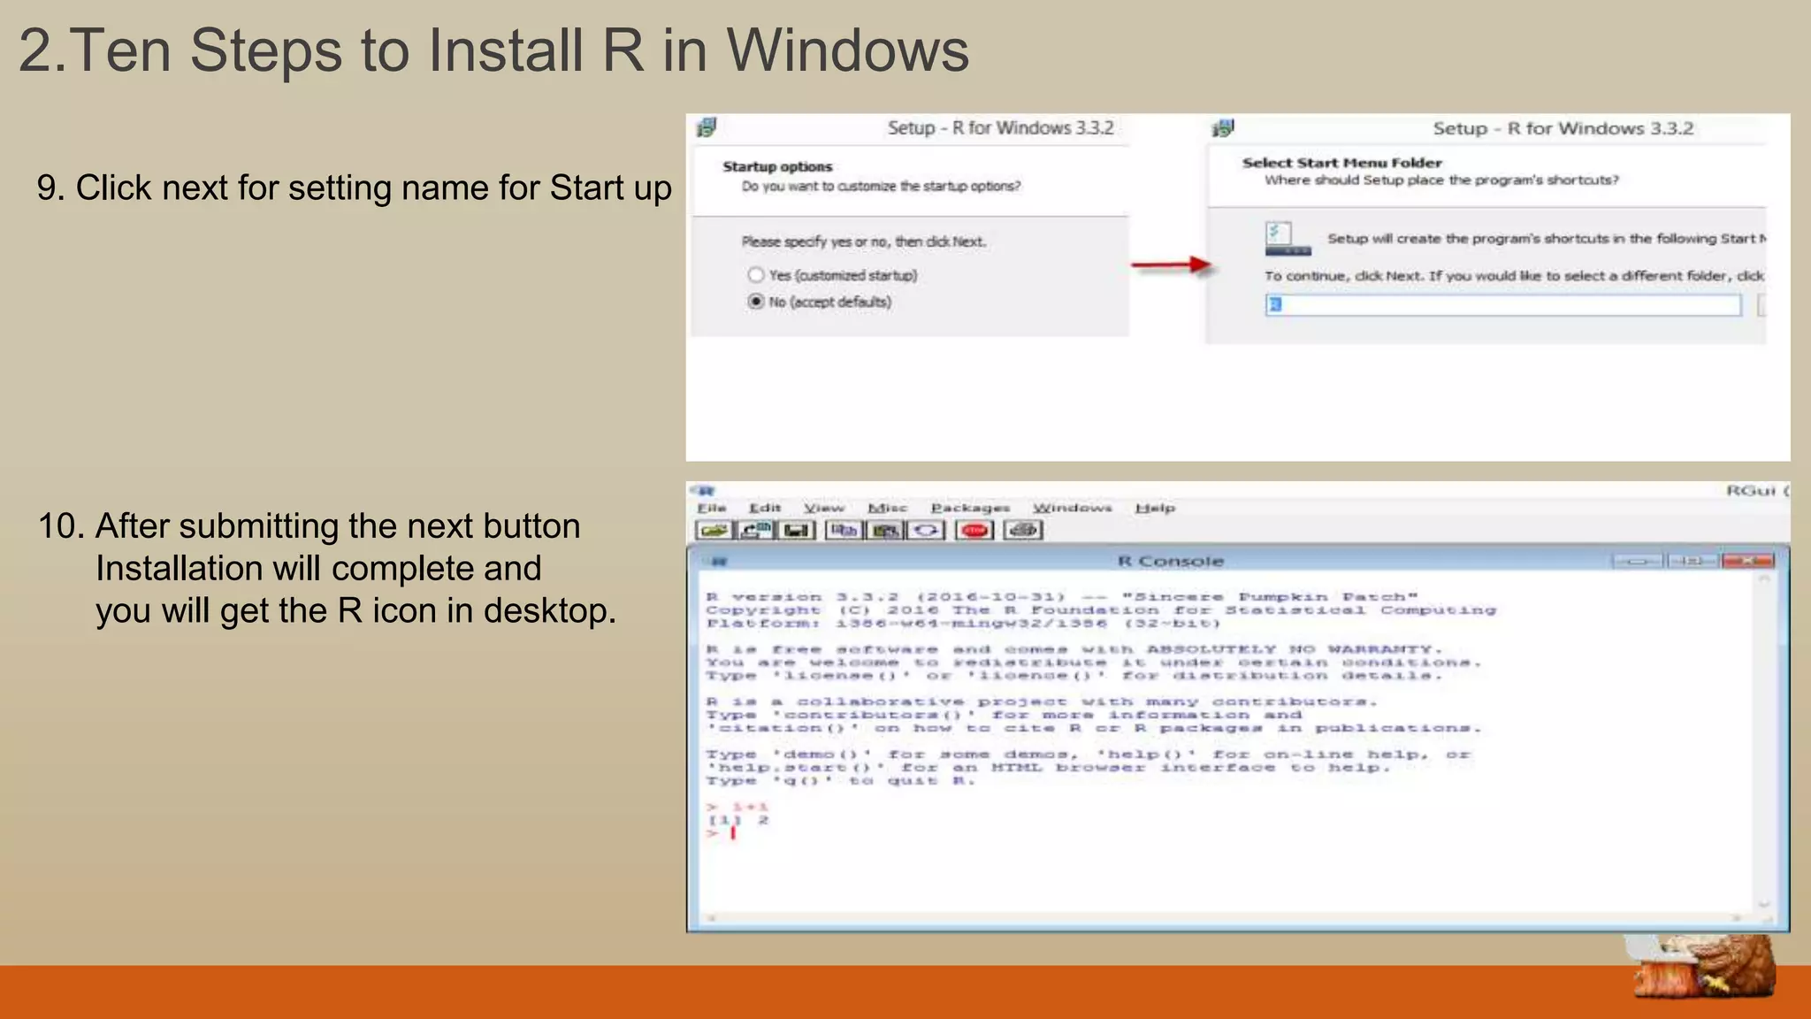Click the Copy and paste toolbar icon
The image size is (1811, 1019).
coord(927,530)
